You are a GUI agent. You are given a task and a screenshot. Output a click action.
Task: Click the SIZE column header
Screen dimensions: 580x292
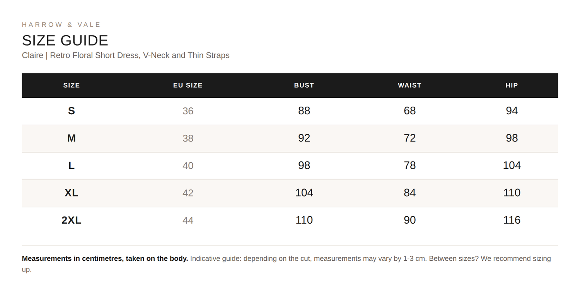tap(72, 85)
